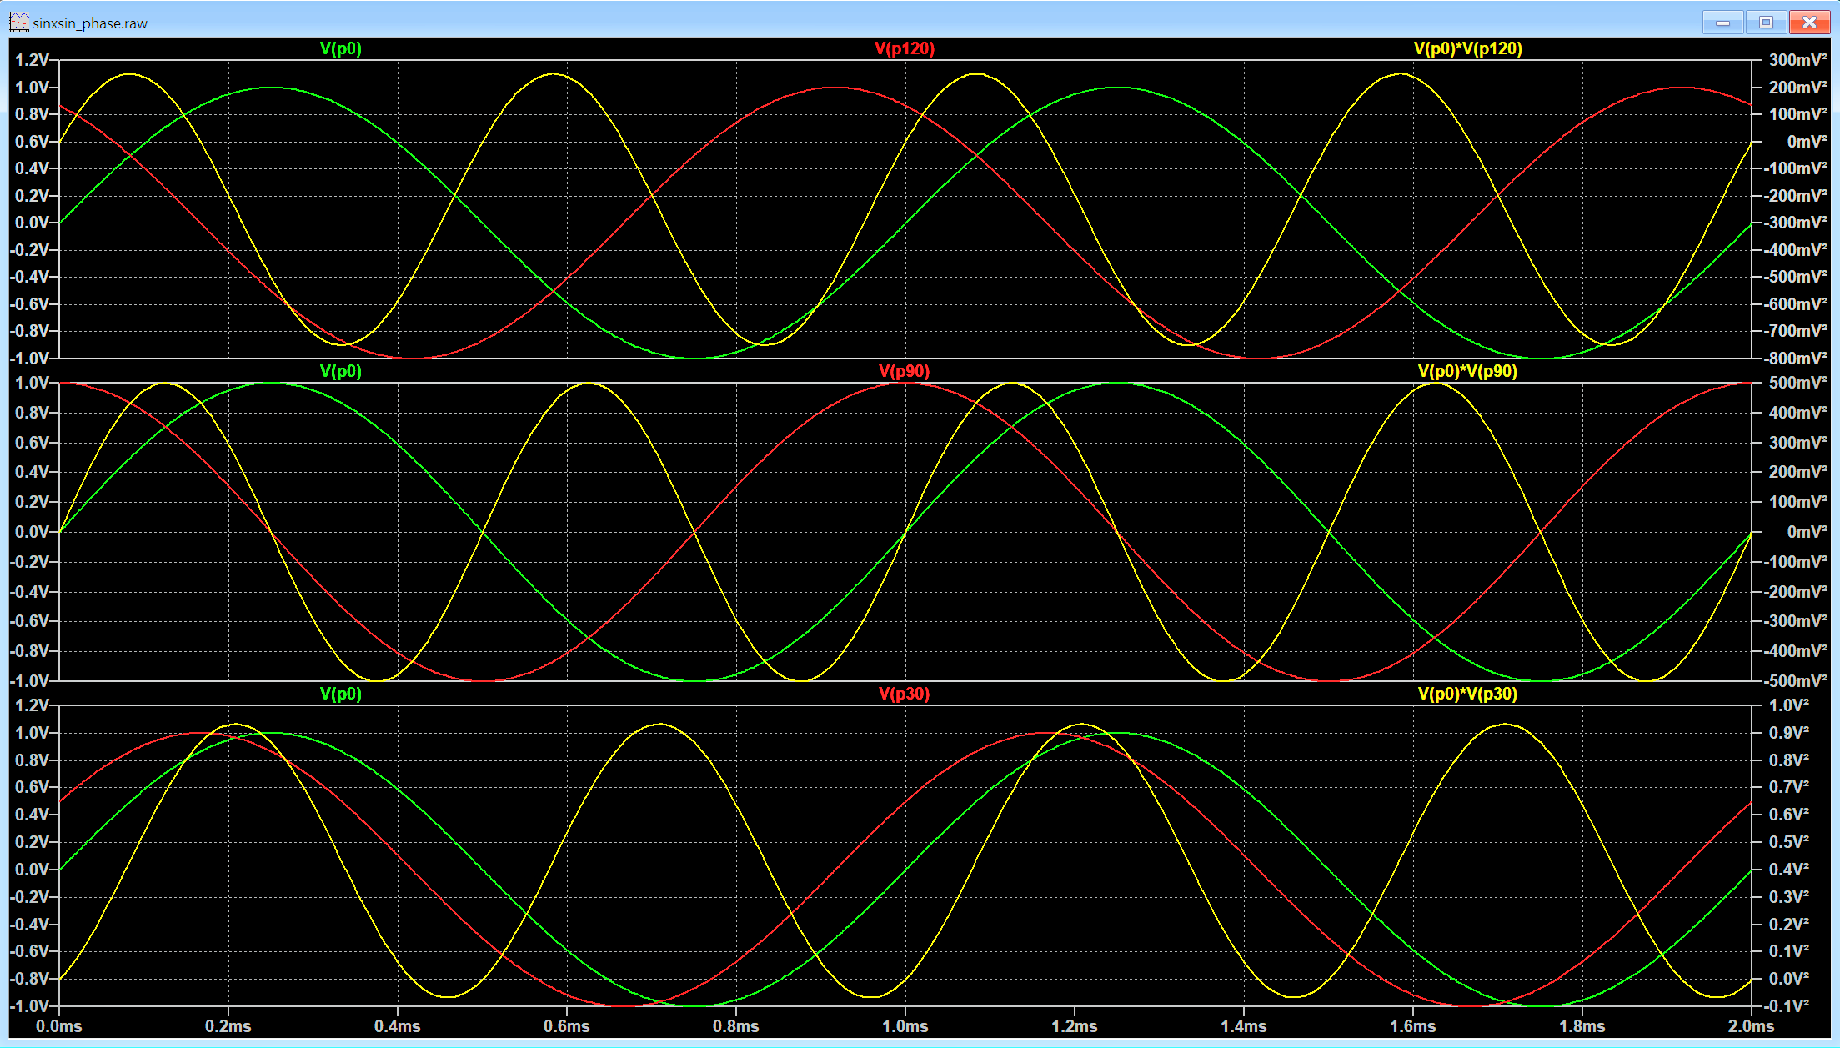Click the sinxsin_phase.raw title text
The height and width of the screenshot is (1048, 1840).
(x=90, y=23)
